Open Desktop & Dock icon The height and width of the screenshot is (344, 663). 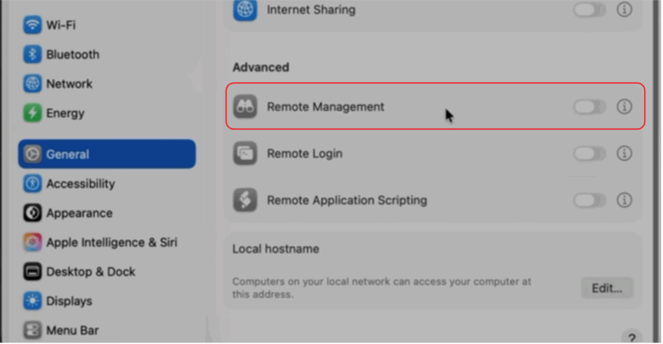[32, 271]
